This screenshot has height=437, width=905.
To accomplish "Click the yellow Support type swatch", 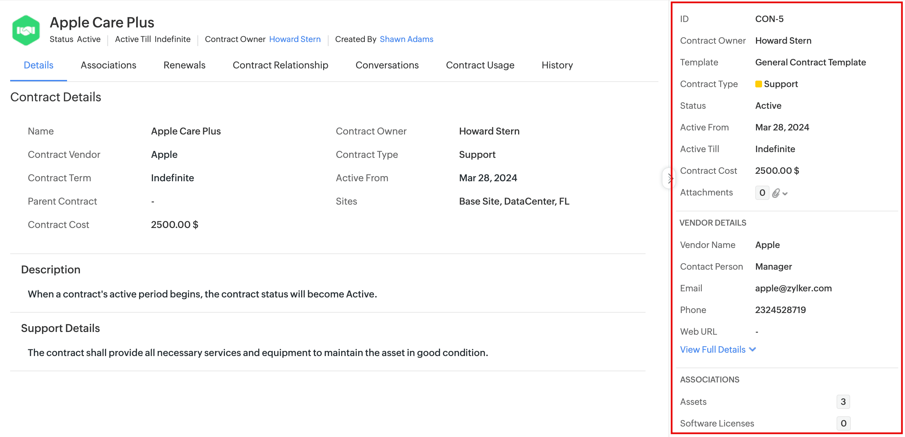I will pyautogui.click(x=758, y=84).
